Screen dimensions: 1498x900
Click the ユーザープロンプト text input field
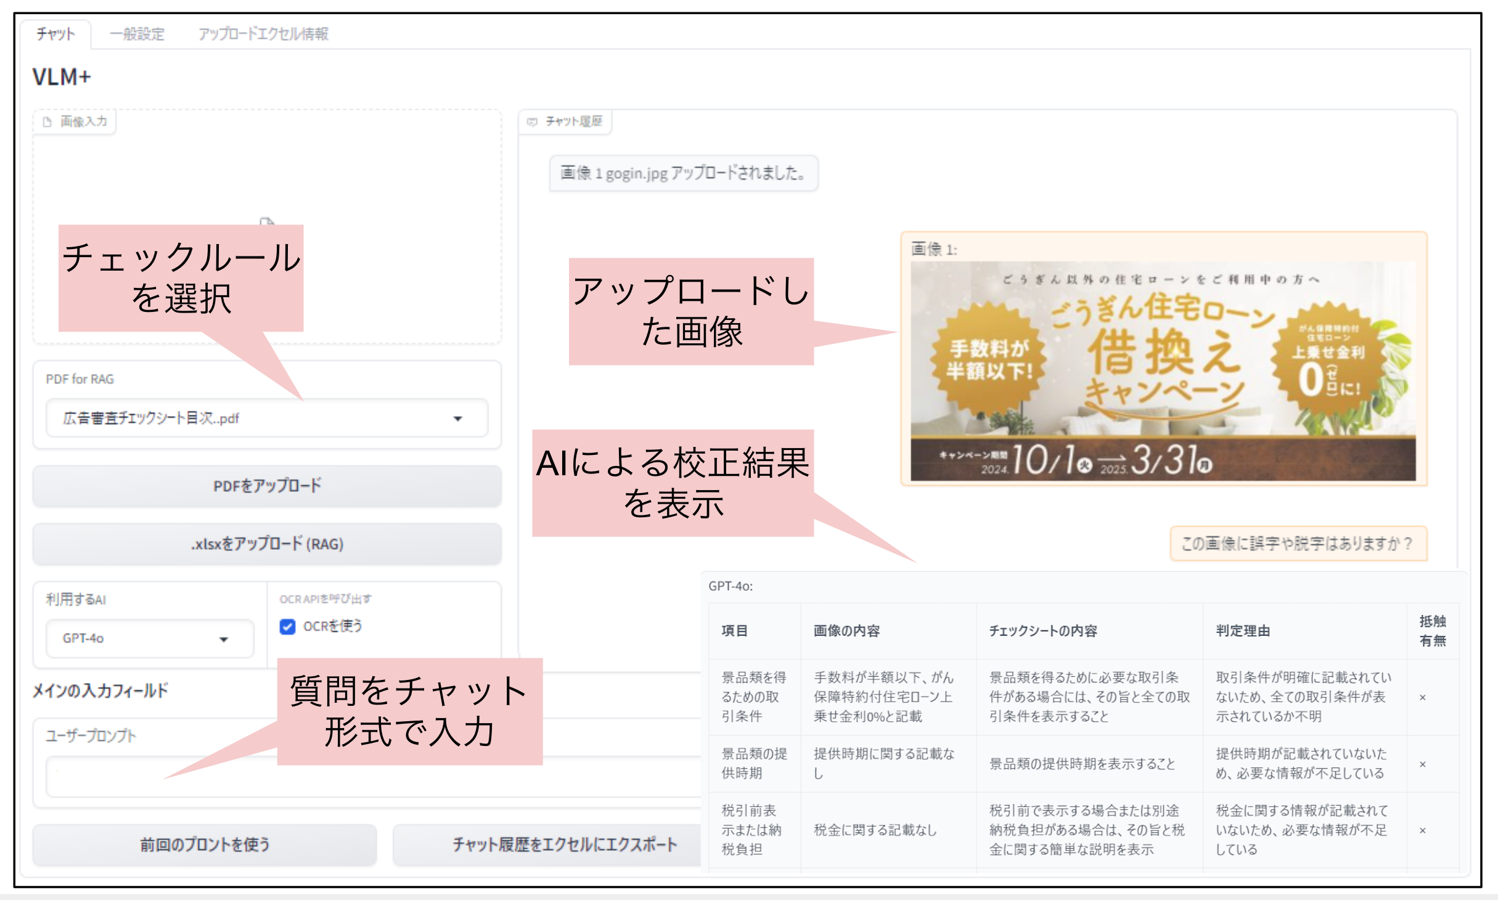(123, 777)
